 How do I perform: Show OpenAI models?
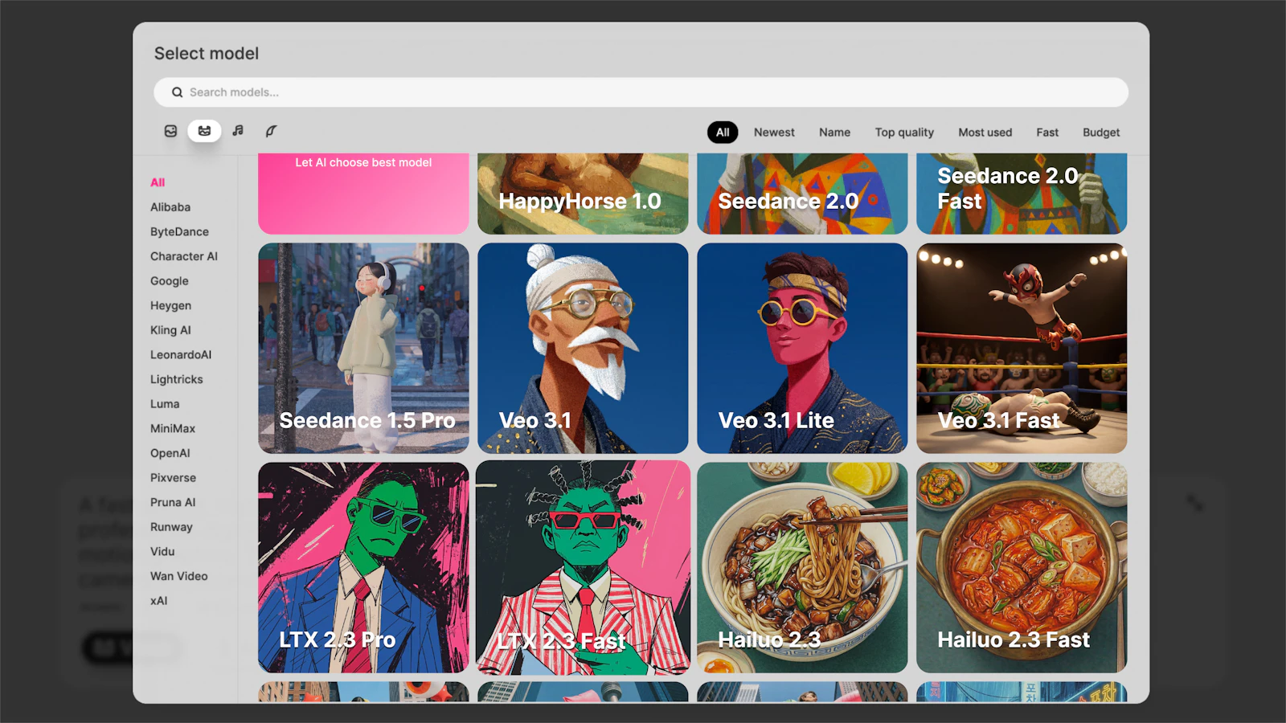pyautogui.click(x=170, y=453)
